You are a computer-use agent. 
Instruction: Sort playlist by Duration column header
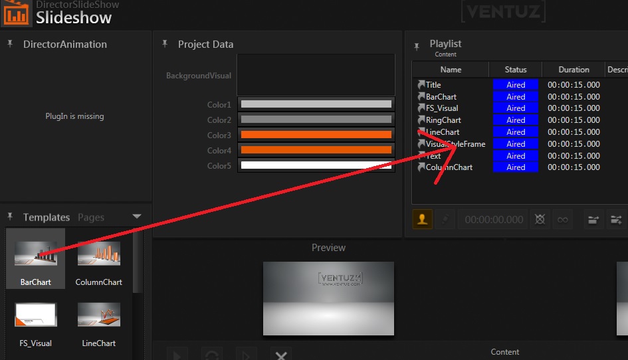[574, 70]
